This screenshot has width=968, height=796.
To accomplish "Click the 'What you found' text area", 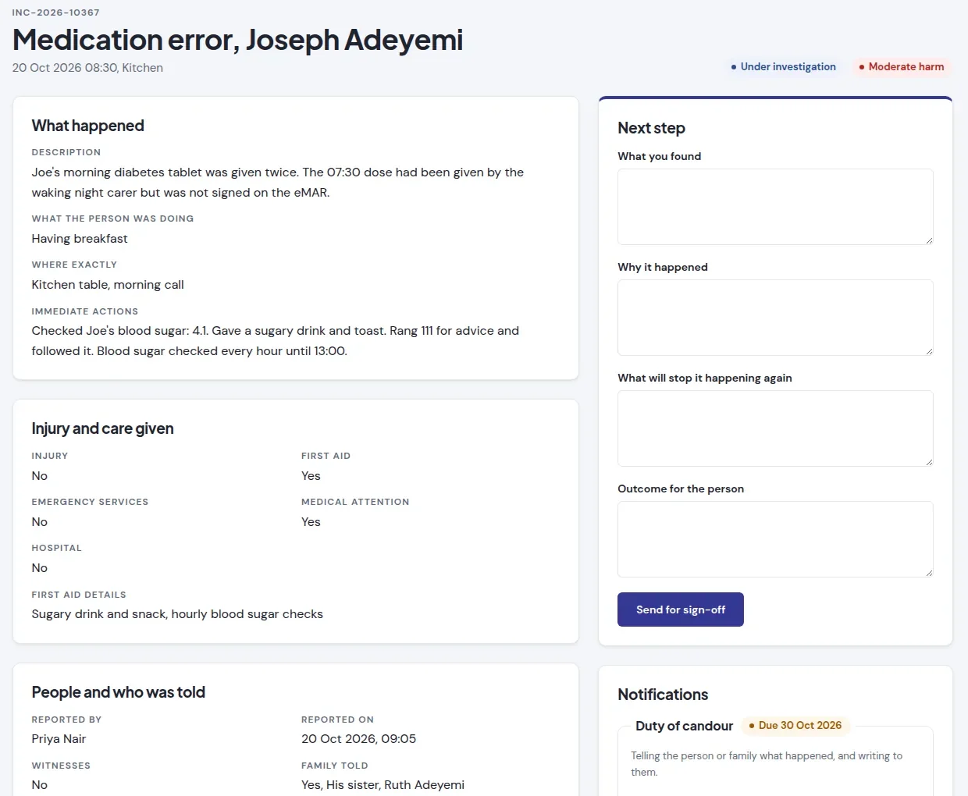I will coord(775,207).
